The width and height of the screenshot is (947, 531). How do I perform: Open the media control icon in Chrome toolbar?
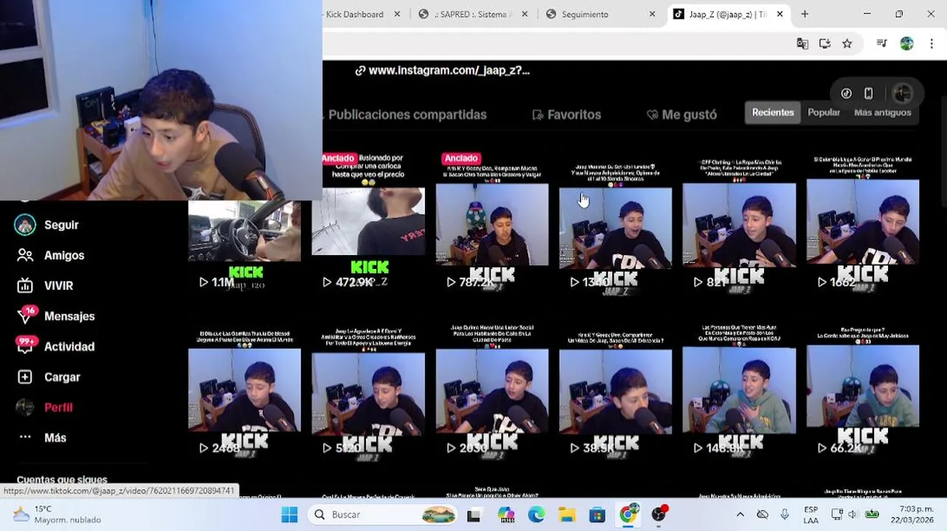[881, 44]
